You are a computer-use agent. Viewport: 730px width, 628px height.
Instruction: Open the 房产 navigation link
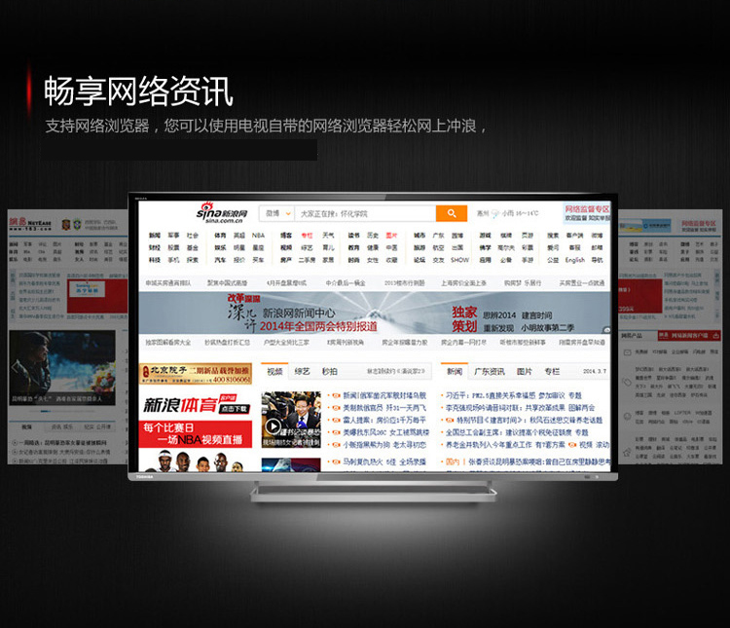pyautogui.click(x=286, y=260)
